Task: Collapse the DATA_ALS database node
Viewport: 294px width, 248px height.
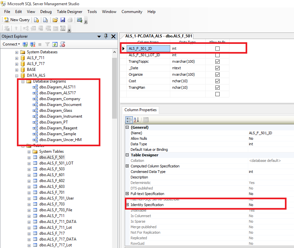Action: [17, 76]
